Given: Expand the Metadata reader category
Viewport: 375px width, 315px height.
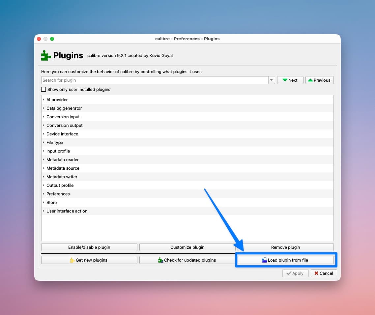Looking at the screenshot, I should pos(43,159).
